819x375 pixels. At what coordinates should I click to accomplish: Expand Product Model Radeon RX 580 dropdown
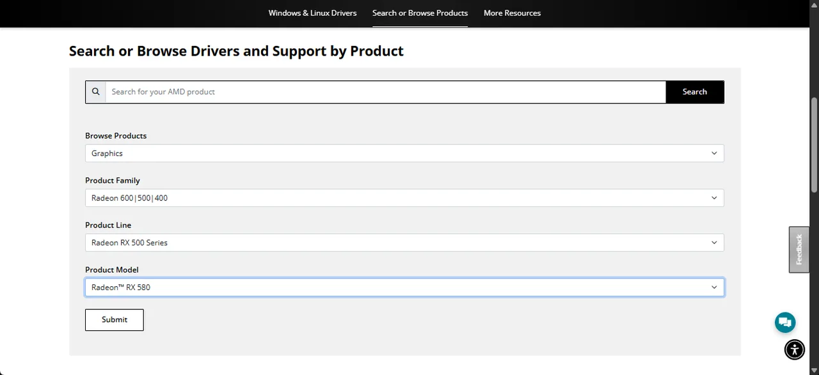tap(404, 287)
